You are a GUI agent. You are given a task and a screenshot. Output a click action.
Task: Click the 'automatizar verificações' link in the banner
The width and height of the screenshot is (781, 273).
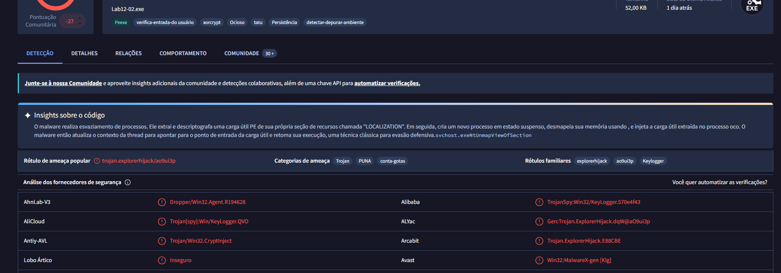[387, 83]
